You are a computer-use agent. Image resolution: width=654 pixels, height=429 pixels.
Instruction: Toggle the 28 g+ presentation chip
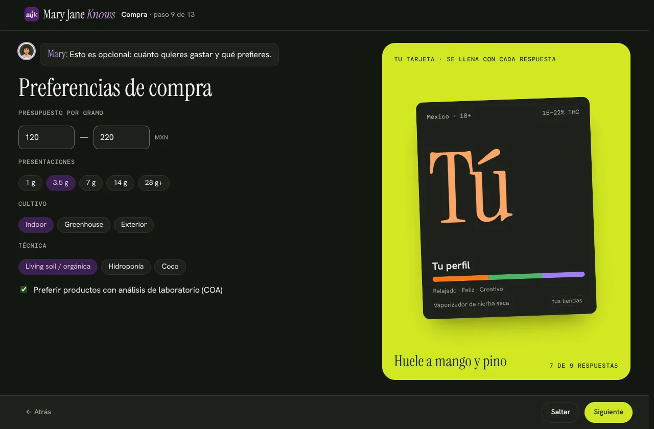click(154, 183)
